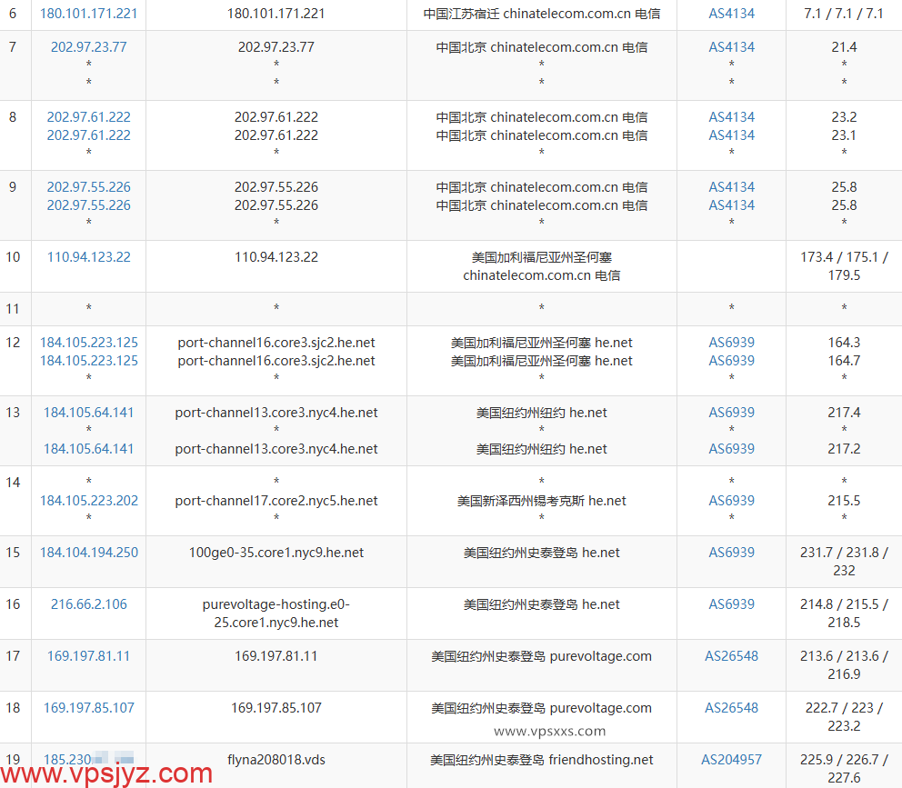Screen dimensions: 902x788
Task: Select the purevoltage-hosting.e0-25.core1.nyc9.he.net hostname
Action: point(276,613)
